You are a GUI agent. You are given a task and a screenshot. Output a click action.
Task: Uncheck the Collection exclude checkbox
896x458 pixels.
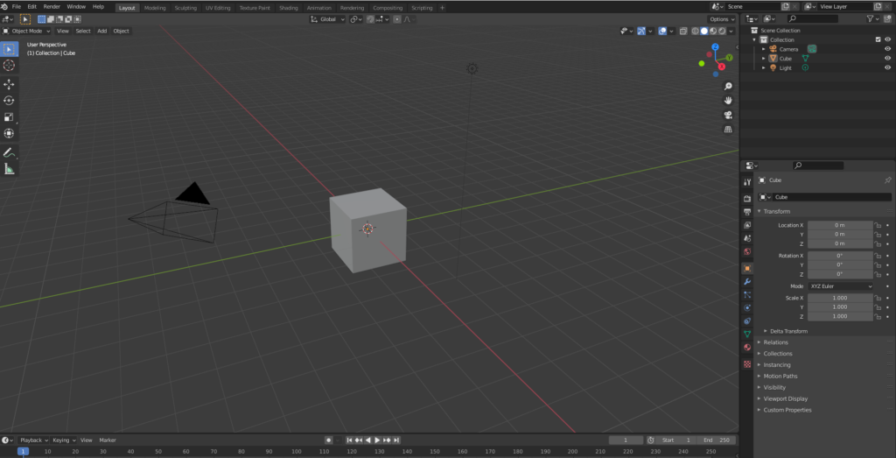pyautogui.click(x=878, y=40)
